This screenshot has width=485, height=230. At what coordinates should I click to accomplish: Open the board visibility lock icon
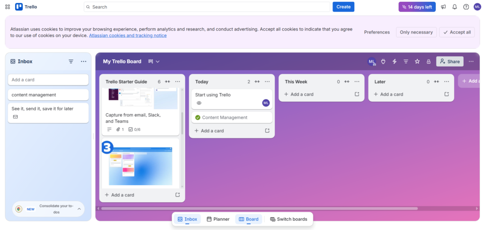[428, 61]
